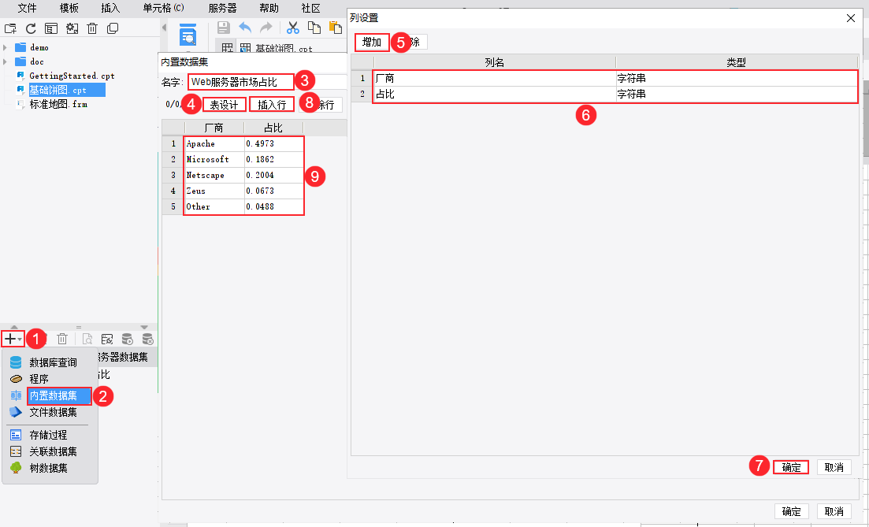Image resolution: width=869 pixels, height=527 pixels.
Task: Choose 树数据集 from the dataset menu
Action: click(50, 468)
